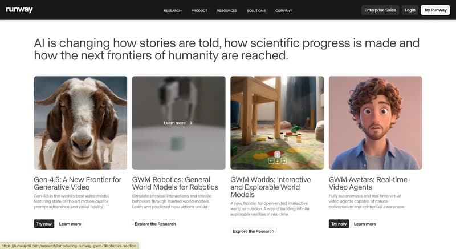
Task: Click the right arrow key icon on Worlds thumbnail
Action: tap(284, 160)
